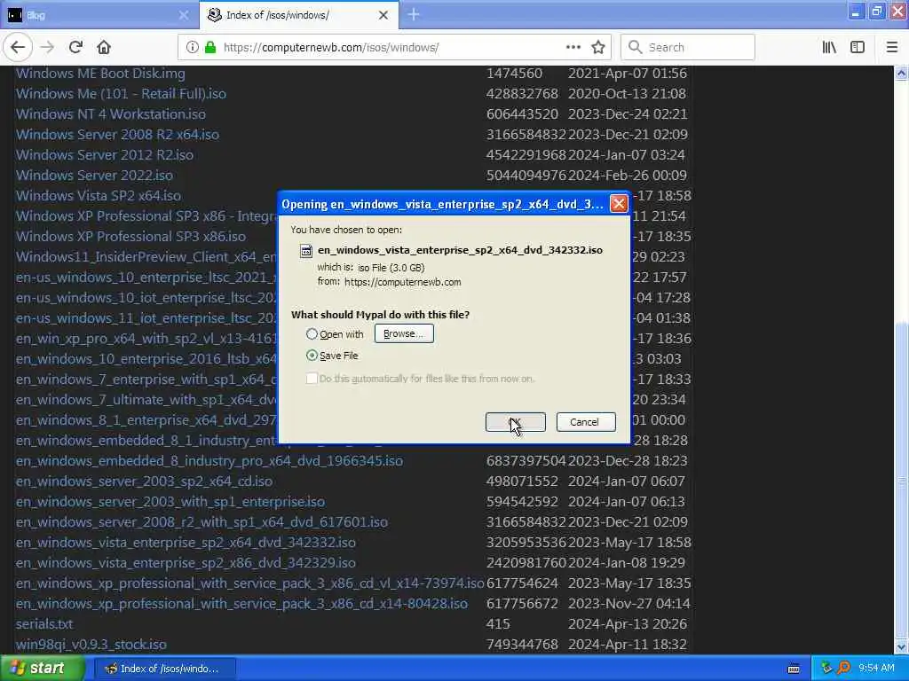The image size is (909, 681).
Task: Open en_windows_vista_enterprise_sp2_x86_dvd_342329.iso link
Action: click(x=186, y=563)
